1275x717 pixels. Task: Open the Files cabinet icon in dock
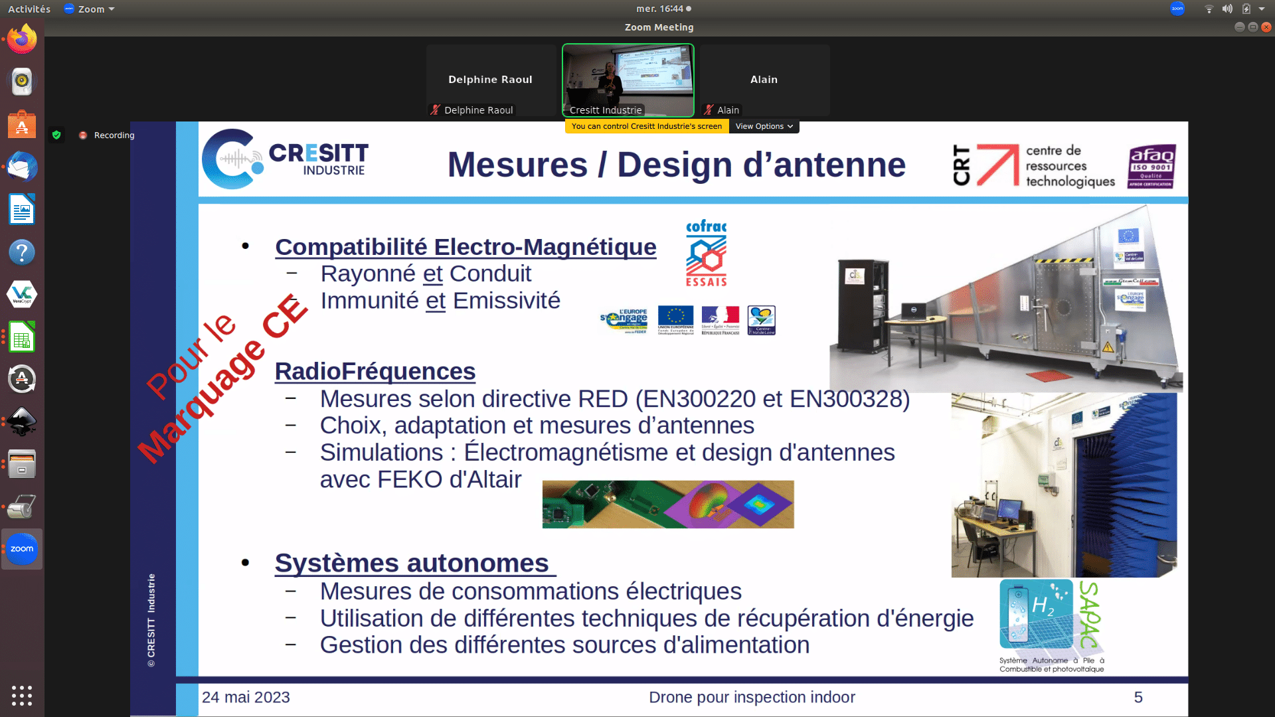click(x=22, y=464)
